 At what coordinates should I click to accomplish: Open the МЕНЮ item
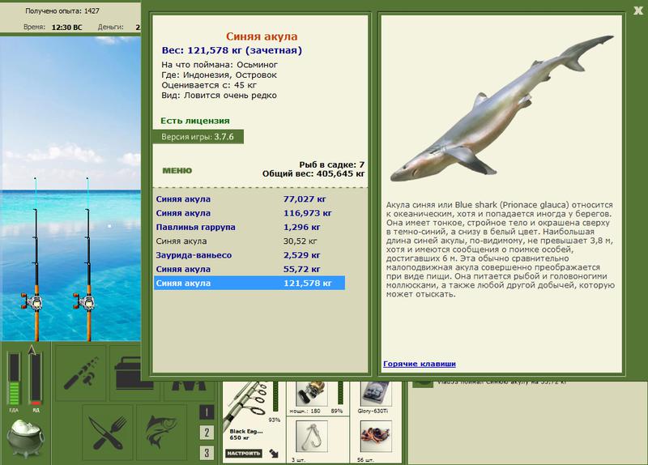coord(177,170)
